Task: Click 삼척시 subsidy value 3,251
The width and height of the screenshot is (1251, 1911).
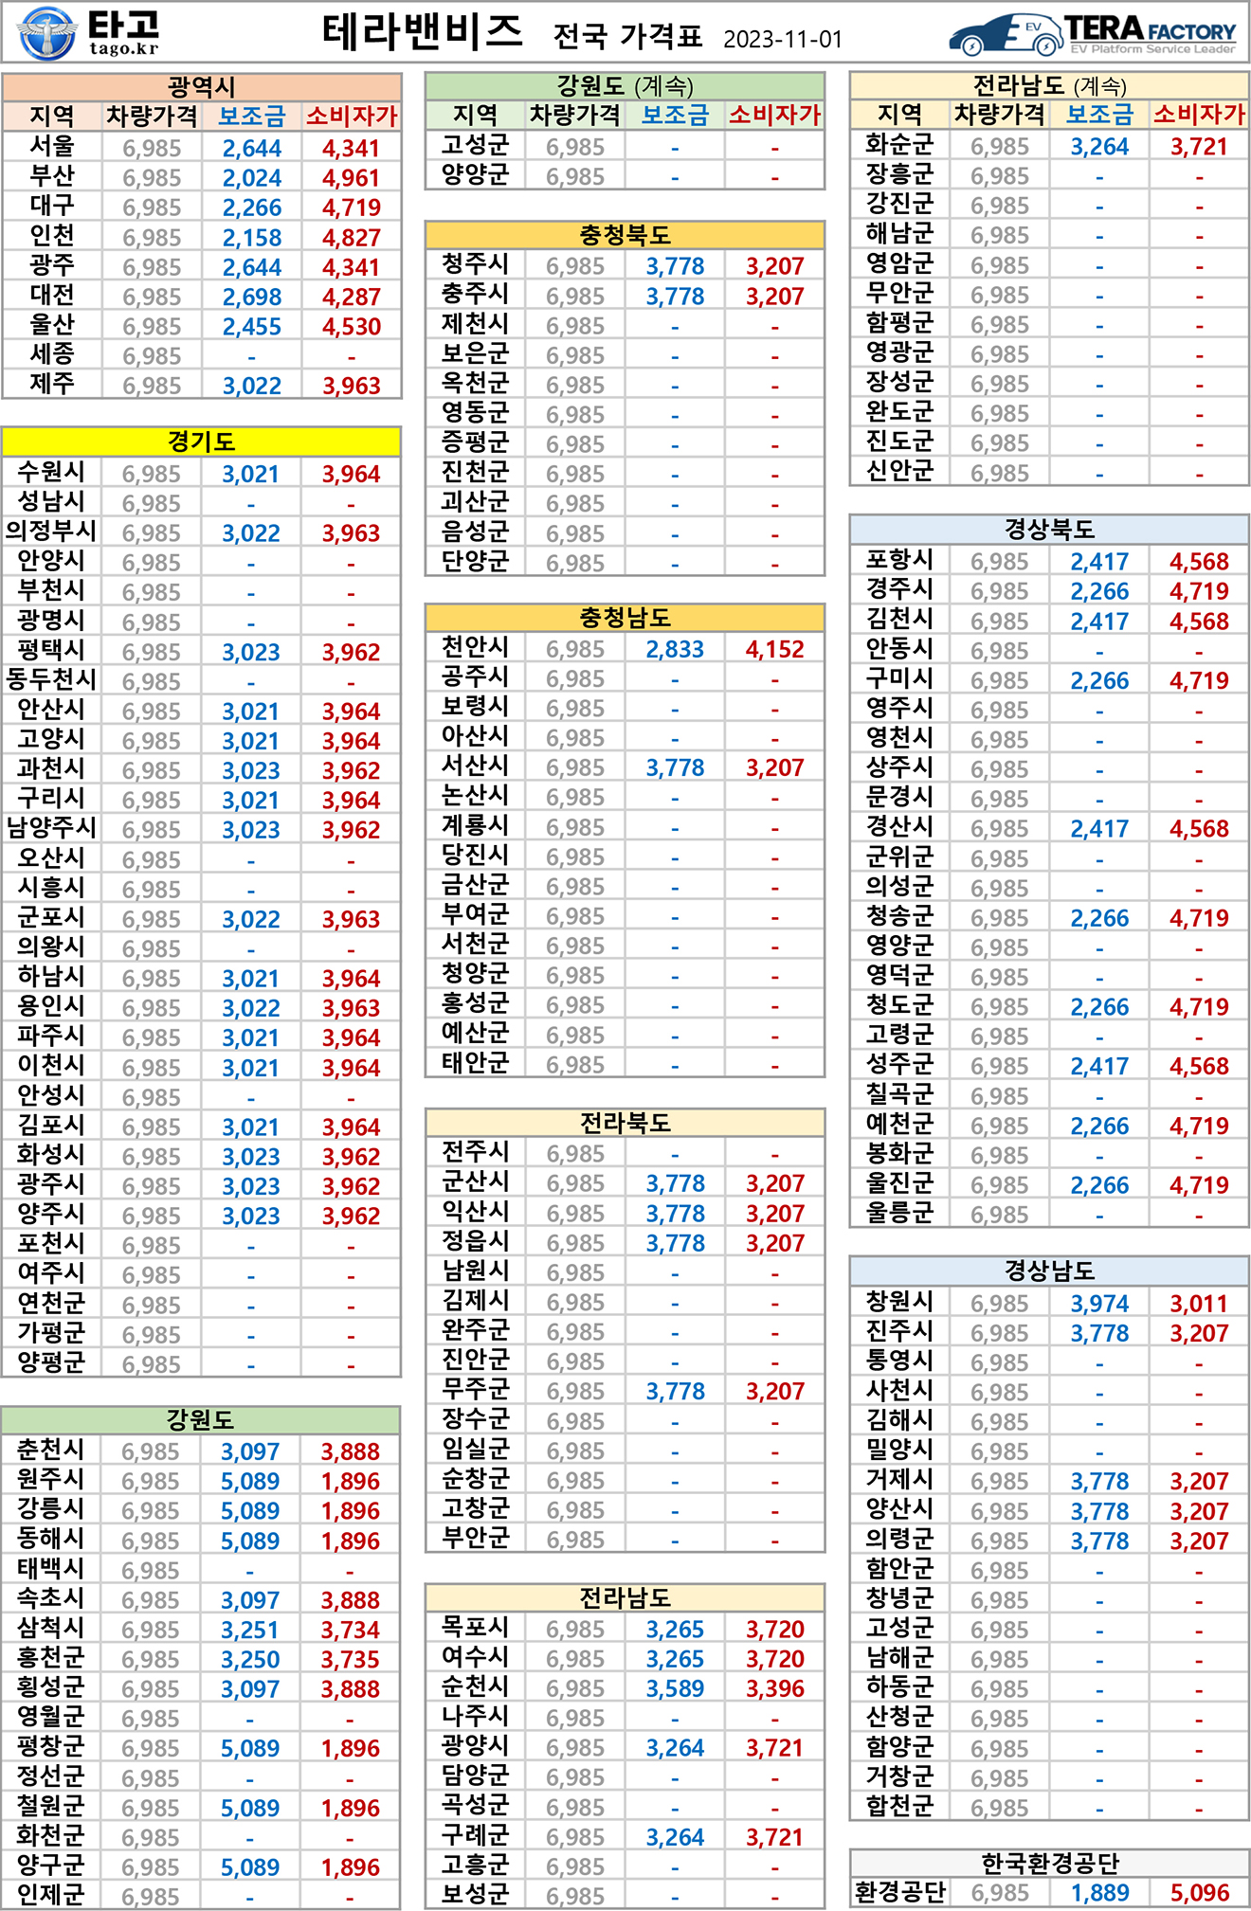Action: pyautogui.click(x=250, y=1630)
